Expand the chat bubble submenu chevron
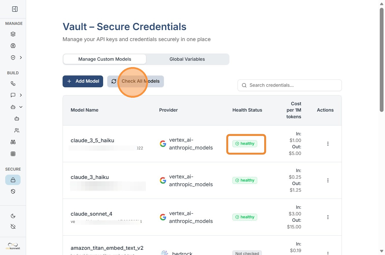This screenshot has width=385, height=255. pyautogui.click(x=21, y=95)
